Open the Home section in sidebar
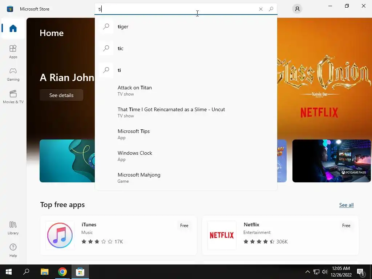The image size is (372, 279). coord(13,28)
